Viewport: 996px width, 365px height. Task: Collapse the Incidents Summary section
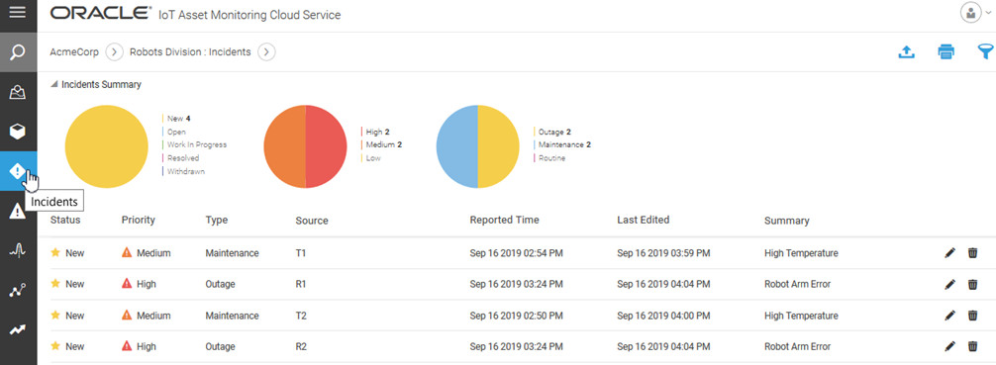click(54, 84)
